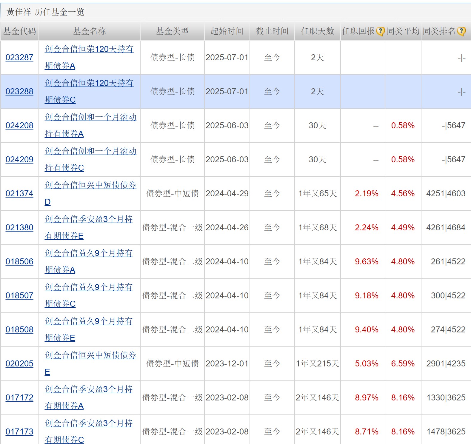The height and width of the screenshot is (444, 471).
Task: Click the 黄佳祥 历任基金一览 title
Action: [45, 12]
